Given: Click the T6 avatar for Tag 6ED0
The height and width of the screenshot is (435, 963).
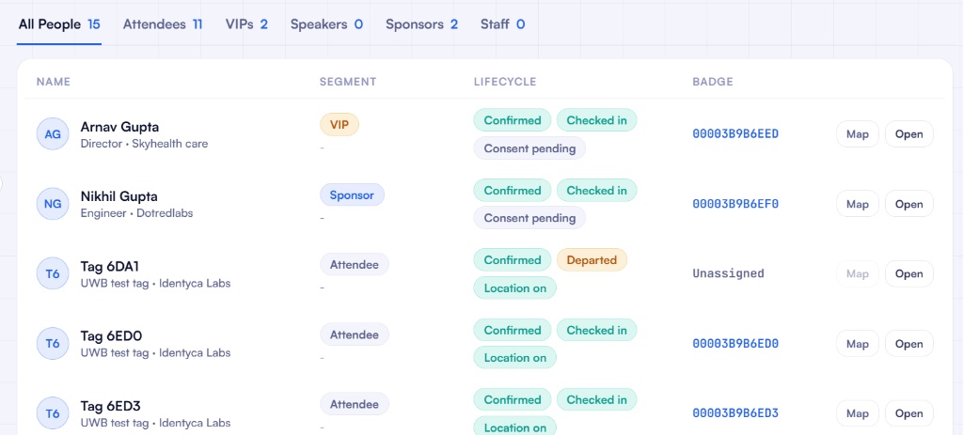Looking at the screenshot, I should pos(53,344).
